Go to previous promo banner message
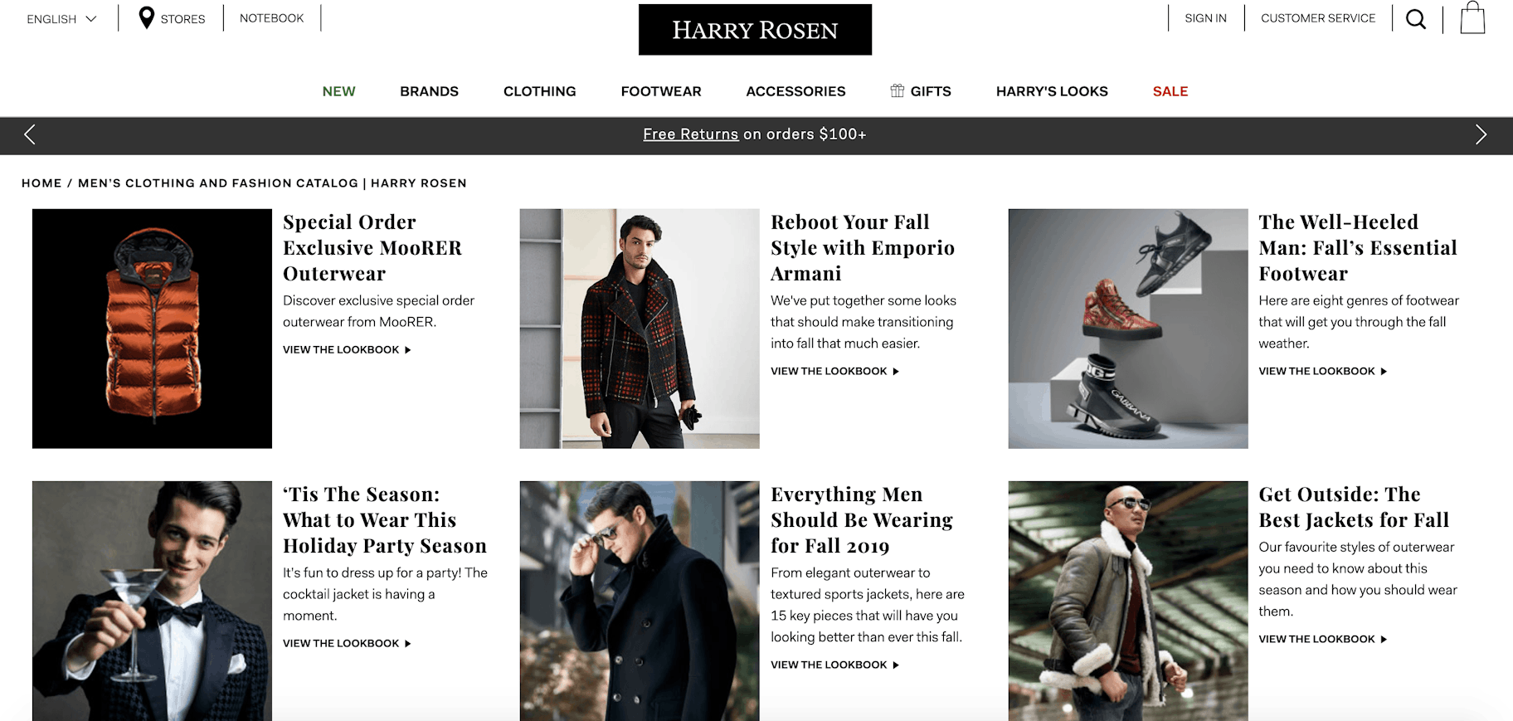The height and width of the screenshot is (721, 1513). [x=30, y=134]
